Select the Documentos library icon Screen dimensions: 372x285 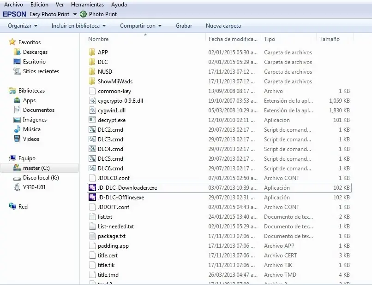click(x=17, y=110)
